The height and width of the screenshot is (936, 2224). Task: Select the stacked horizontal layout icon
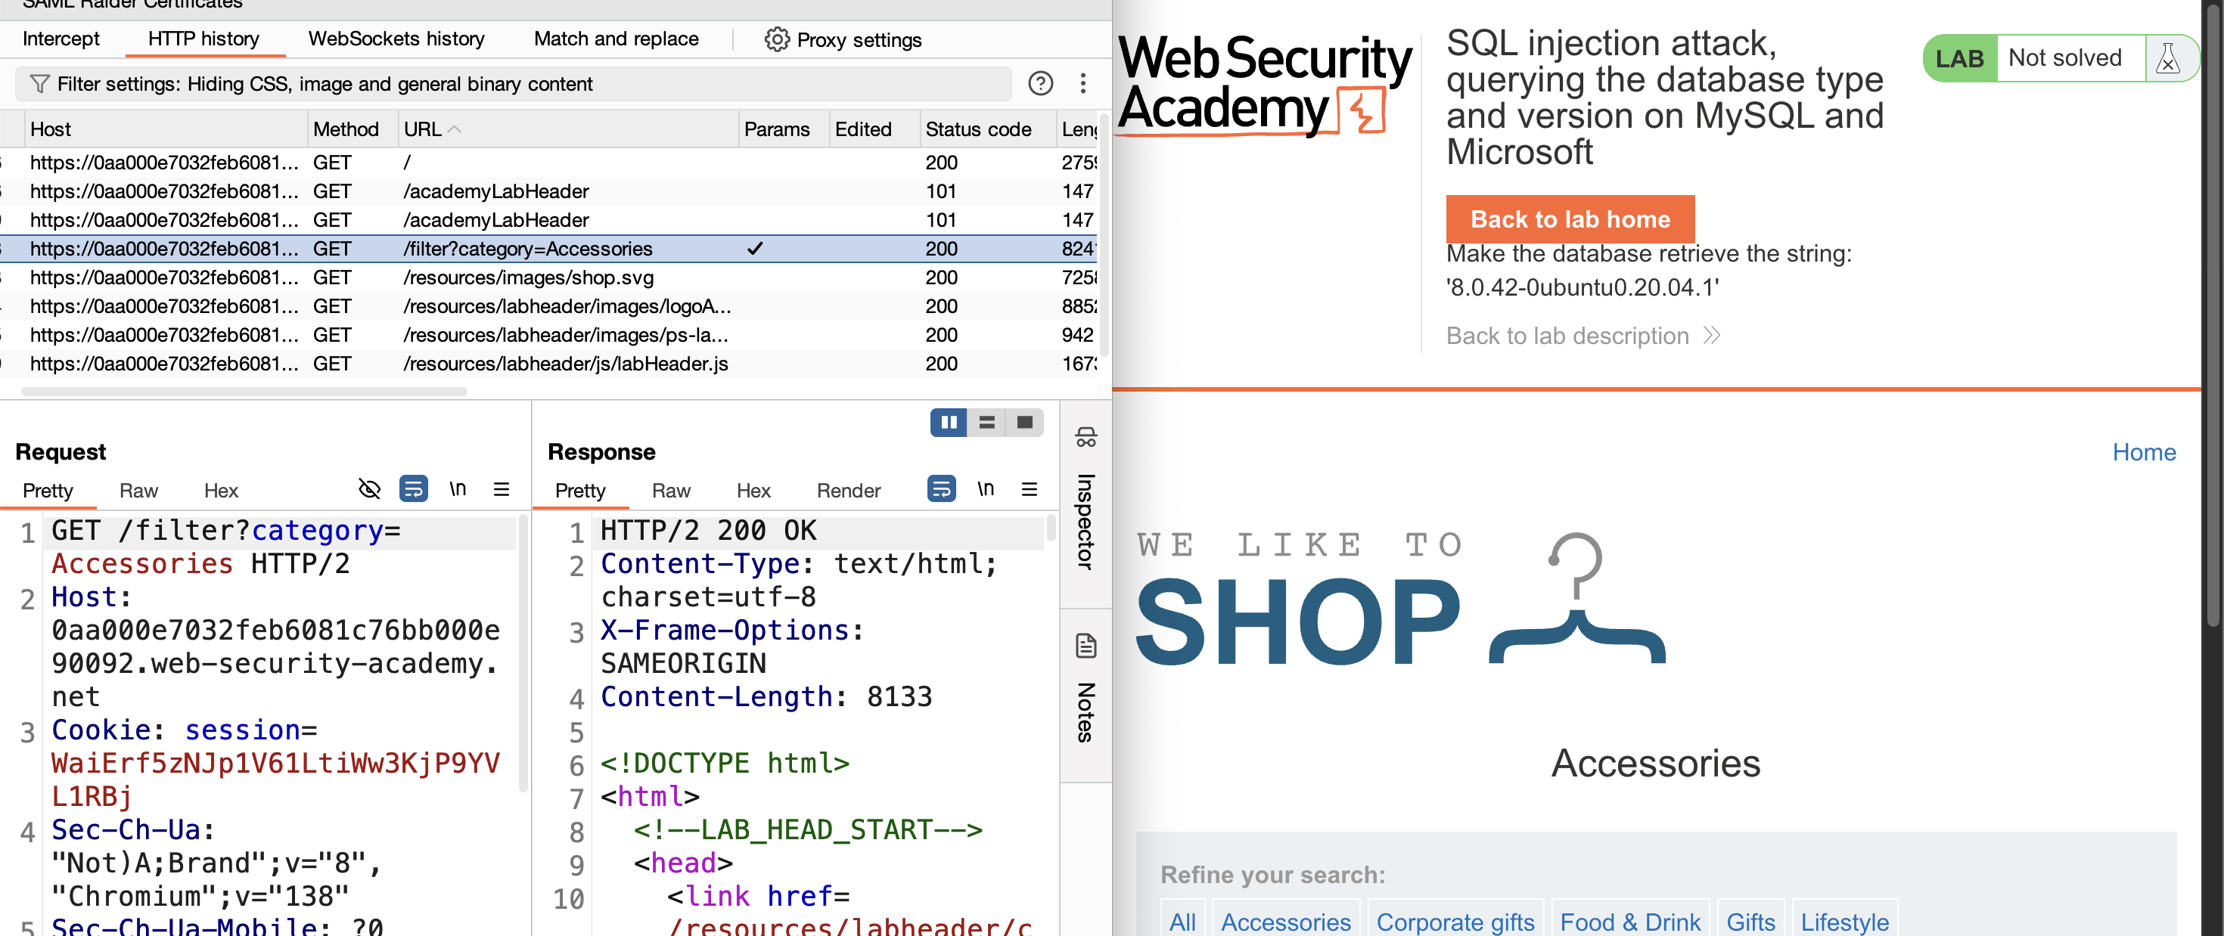click(x=987, y=423)
